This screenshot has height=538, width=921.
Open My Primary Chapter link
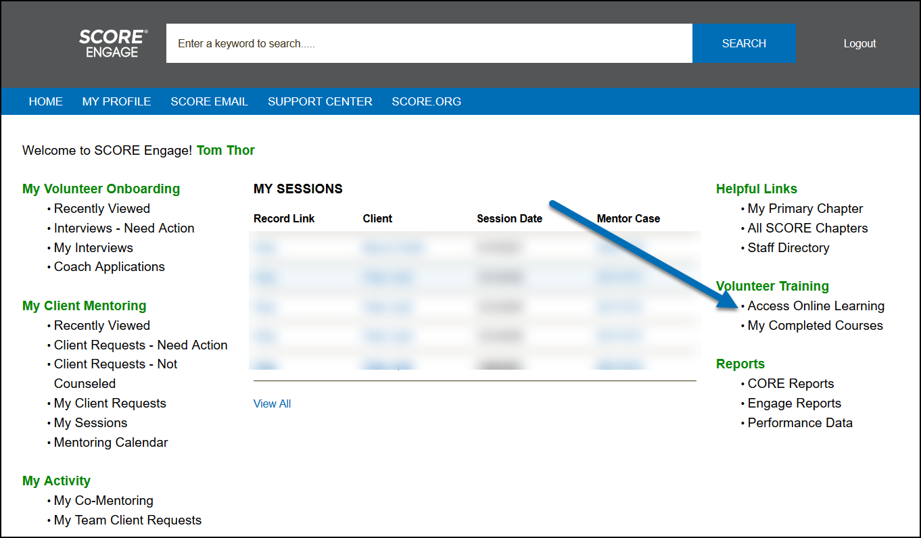pyautogui.click(x=805, y=208)
